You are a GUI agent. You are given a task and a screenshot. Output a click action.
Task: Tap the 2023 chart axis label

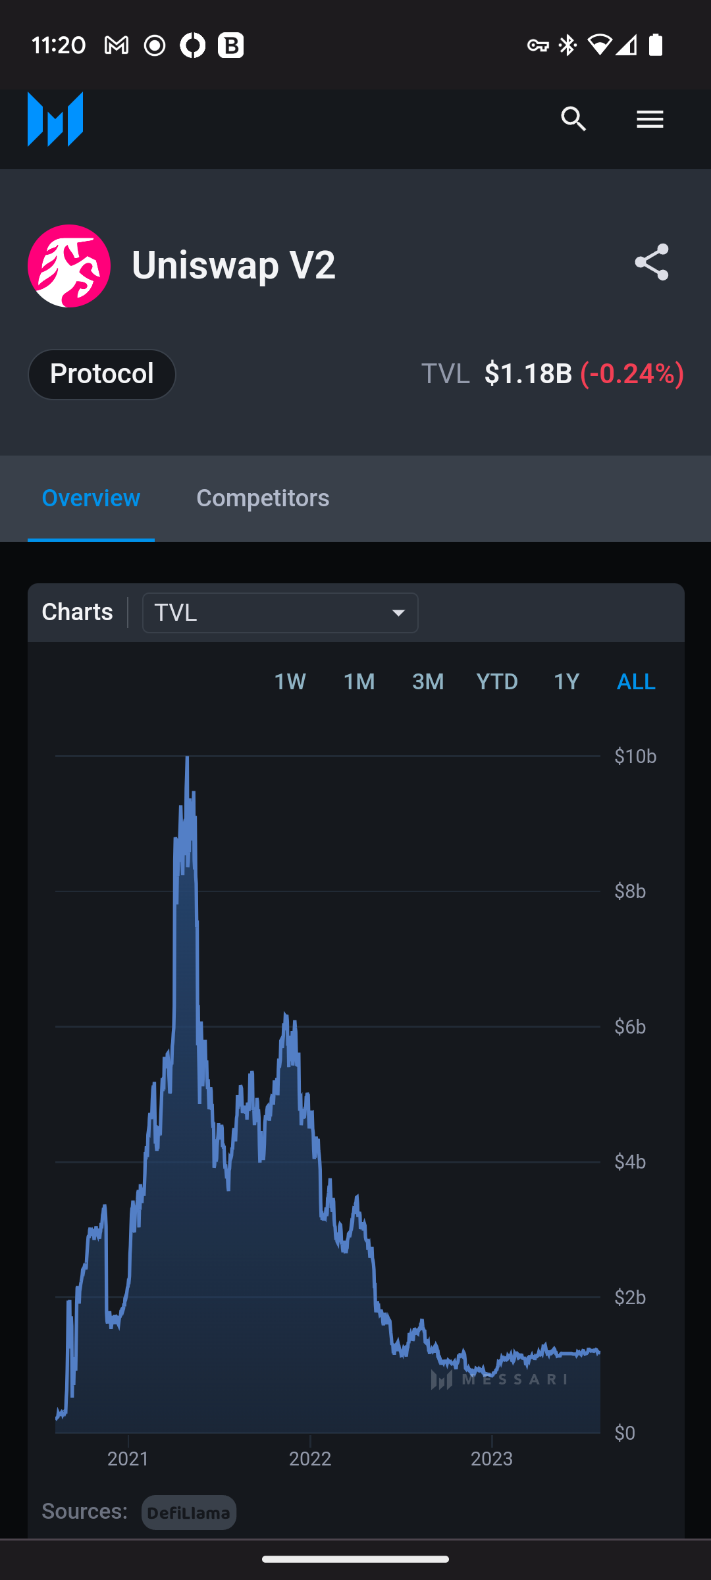point(492,1459)
